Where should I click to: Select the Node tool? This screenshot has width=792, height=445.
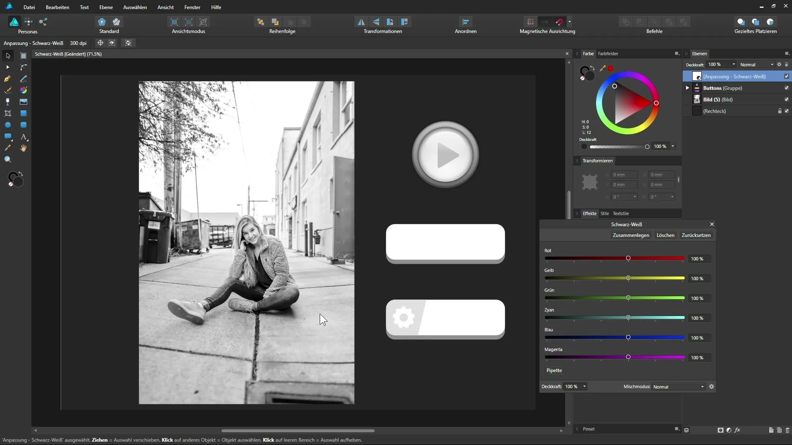click(x=8, y=67)
